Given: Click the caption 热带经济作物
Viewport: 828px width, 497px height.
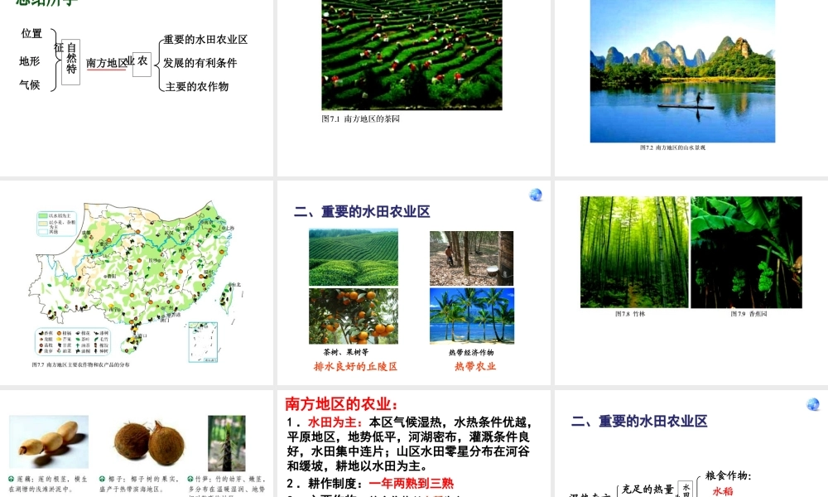Looking at the screenshot, I should 471,352.
